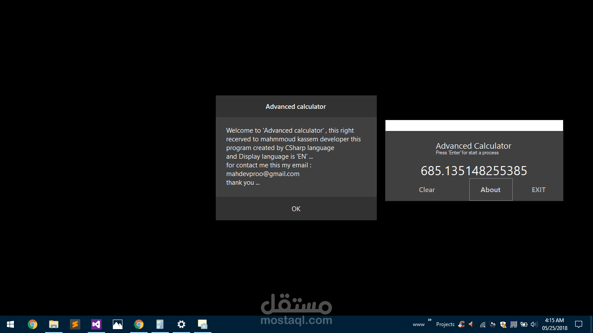
Task: Click the www toolbar on the taskbar
Action: (x=418, y=324)
